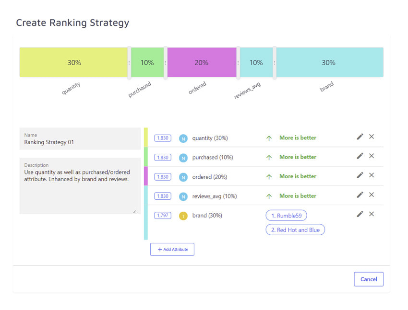This screenshot has height=310, width=408.
Task: Click the Cancel button
Action: 368,279
